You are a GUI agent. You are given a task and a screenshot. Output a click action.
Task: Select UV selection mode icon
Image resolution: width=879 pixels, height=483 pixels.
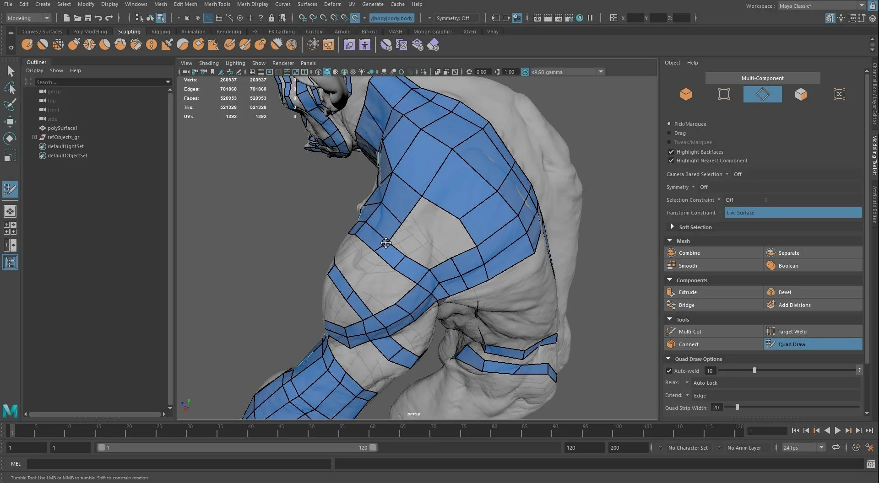tap(839, 94)
